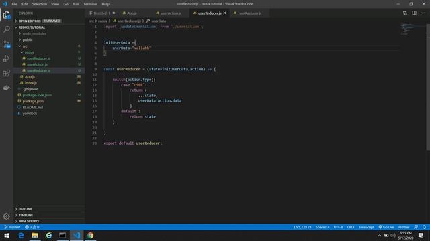Open yarn.lock in the file tree
The image size is (430, 241).
[49, 113]
